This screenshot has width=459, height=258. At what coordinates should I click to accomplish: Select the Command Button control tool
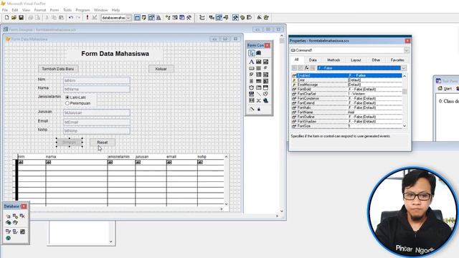252,68
